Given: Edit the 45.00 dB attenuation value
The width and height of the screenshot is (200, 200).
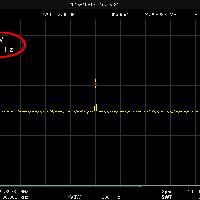Looking at the screenshot, I should (65, 15).
